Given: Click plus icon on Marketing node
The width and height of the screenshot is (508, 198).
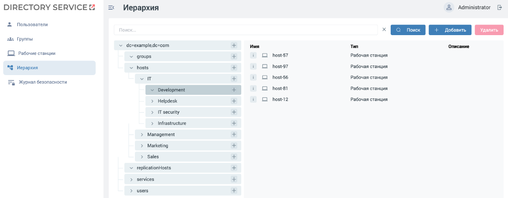Looking at the screenshot, I should point(234,146).
